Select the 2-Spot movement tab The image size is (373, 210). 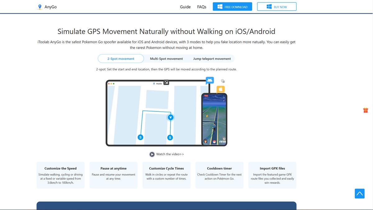pos(121,58)
